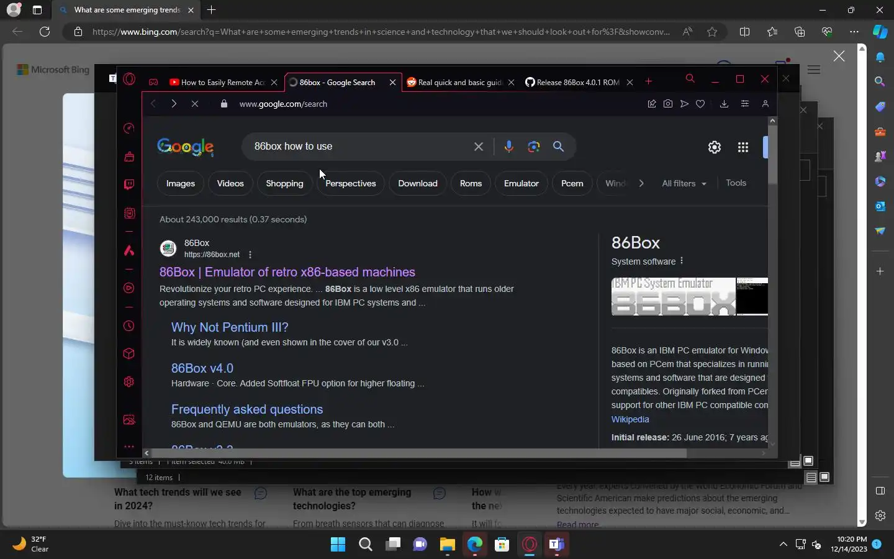Screen dimensions: 894x559
Task: Click Google Lens image search icon
Action: click(533, 147)
